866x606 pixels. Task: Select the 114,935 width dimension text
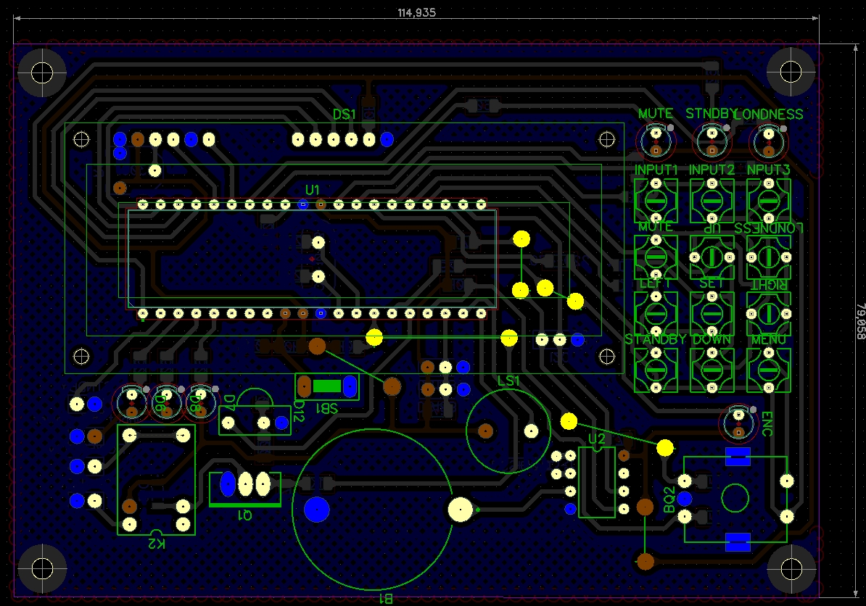416,13
